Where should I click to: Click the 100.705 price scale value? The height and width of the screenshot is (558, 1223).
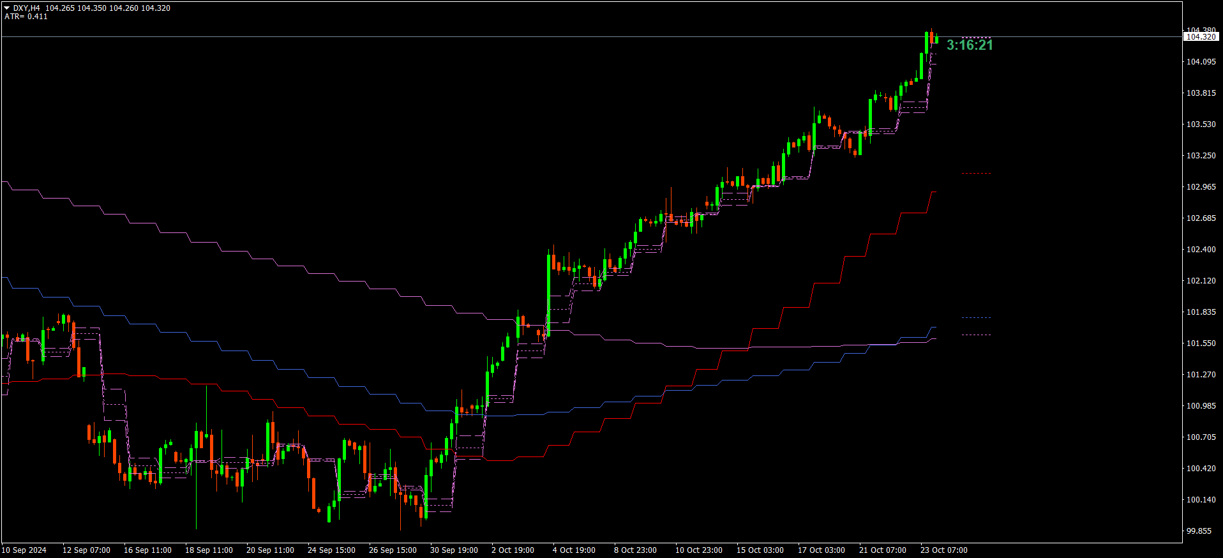pyautogui.click(x=1201, y=437)
